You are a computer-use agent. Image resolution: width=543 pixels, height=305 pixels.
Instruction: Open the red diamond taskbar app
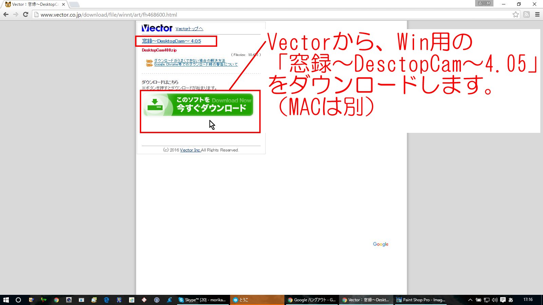(144, 300)
